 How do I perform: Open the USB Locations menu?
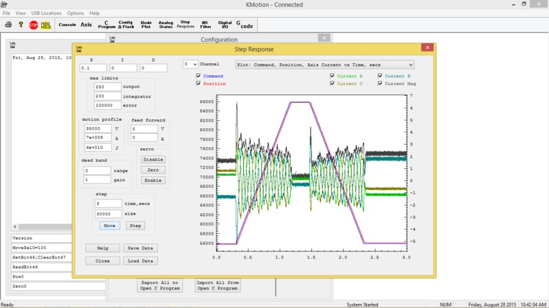(46, 13)
